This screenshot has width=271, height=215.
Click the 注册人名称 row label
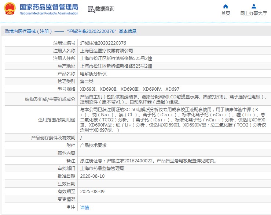[64, 51]
